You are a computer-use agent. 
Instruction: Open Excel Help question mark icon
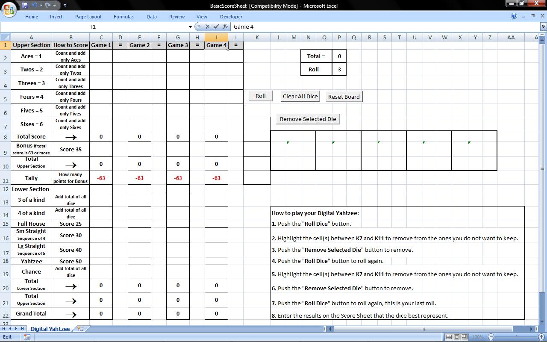pos(514,16)
